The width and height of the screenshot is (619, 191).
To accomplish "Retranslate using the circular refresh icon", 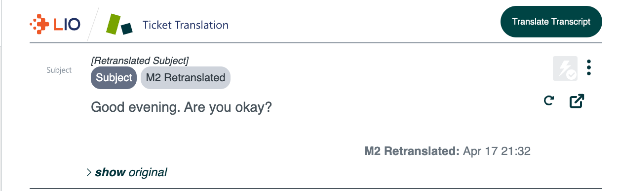I will (x=548, y=101).
